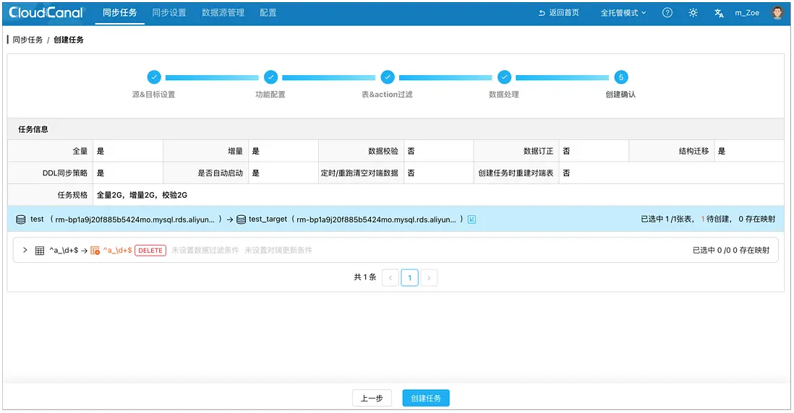Click the orange target table icon
This screenshot has width=794, height=413.
[x=95, y=251]
